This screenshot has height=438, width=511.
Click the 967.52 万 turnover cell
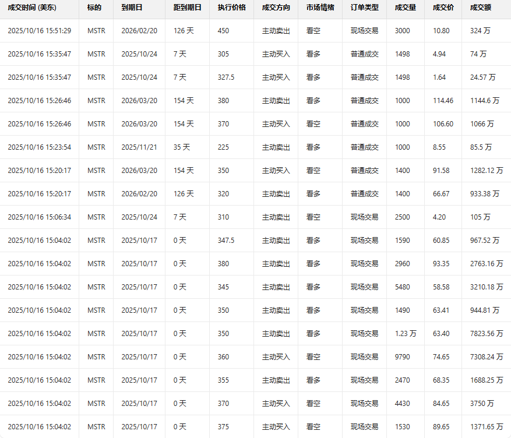[x=485, y=241]
